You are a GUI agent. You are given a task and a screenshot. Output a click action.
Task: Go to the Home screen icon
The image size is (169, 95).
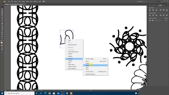pyautogui.click(x=5, y=2)
